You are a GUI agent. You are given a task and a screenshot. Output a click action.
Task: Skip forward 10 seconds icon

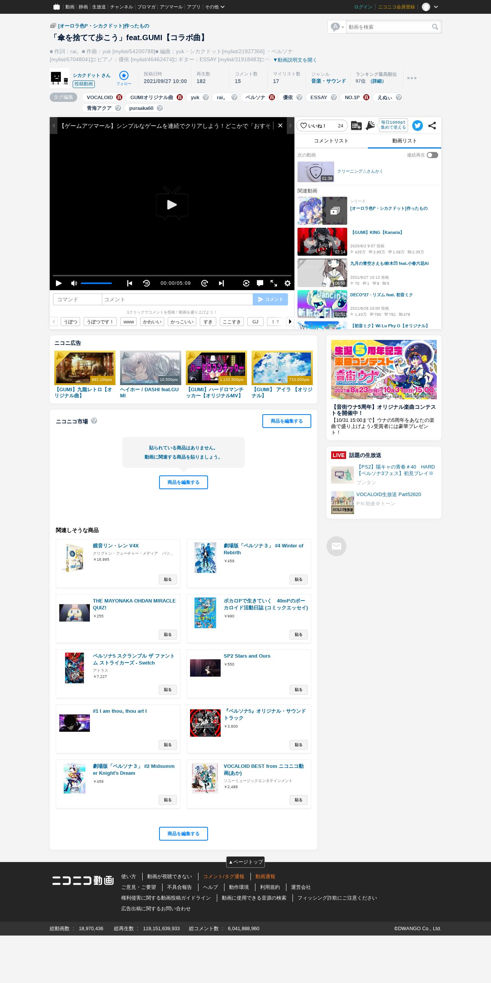tap(205, 283)
